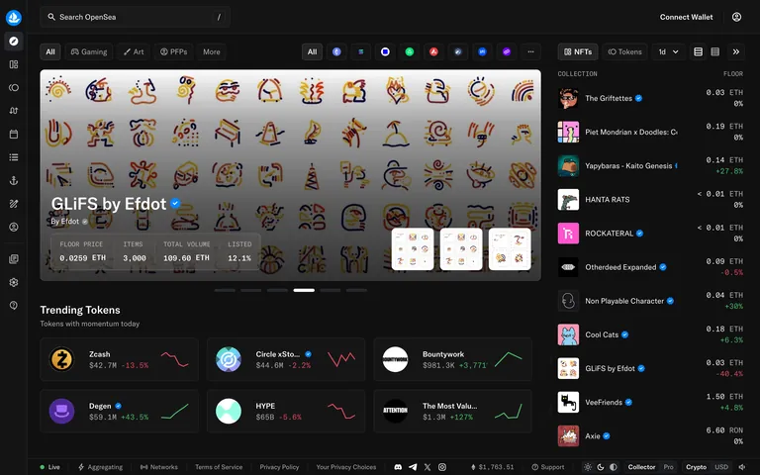Expand the More categories dropdown

212,51
